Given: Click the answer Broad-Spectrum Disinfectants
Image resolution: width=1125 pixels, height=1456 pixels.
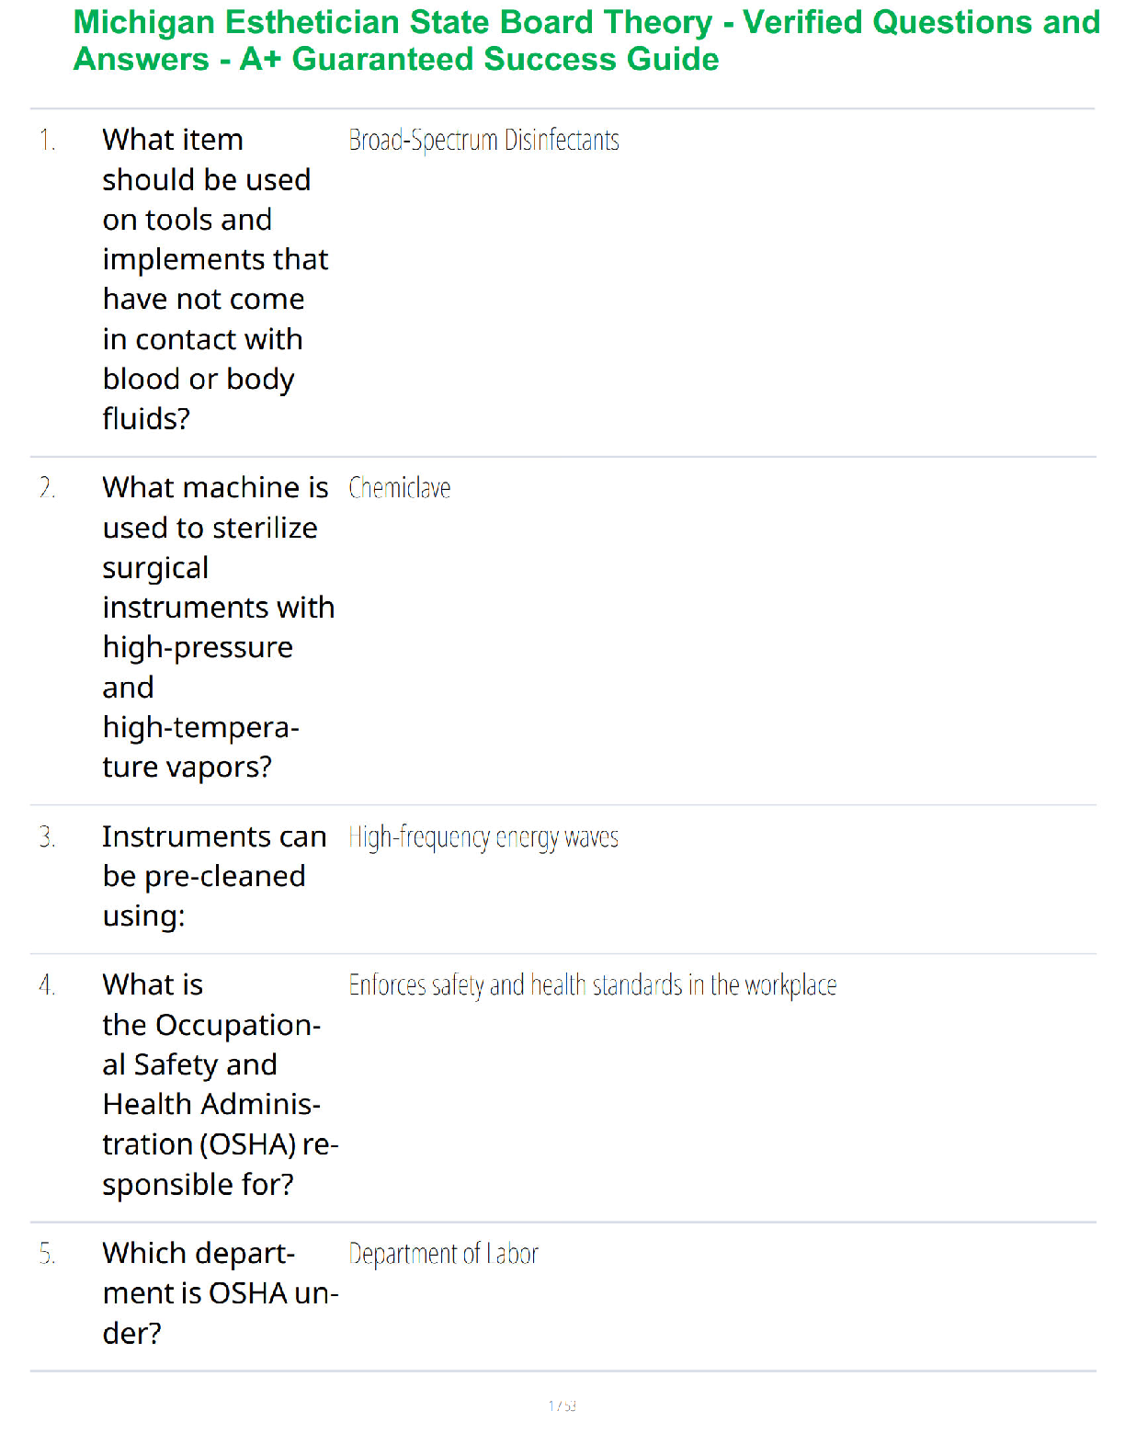Looking at the screenshot, I should 483,140.
